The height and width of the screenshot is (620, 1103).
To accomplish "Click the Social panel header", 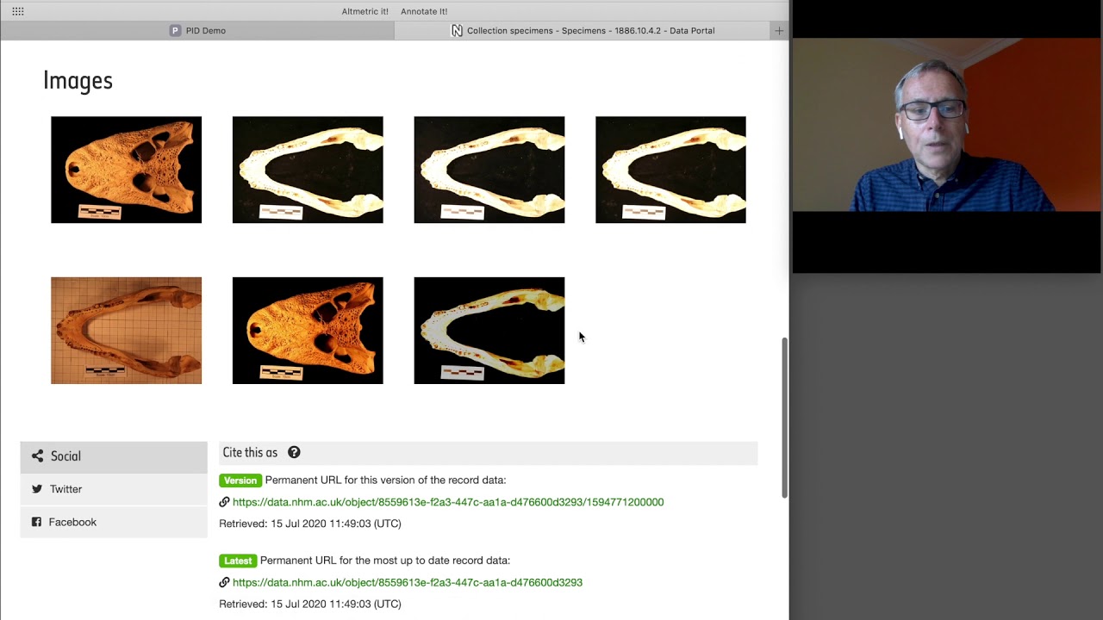I will pos(114,456).
